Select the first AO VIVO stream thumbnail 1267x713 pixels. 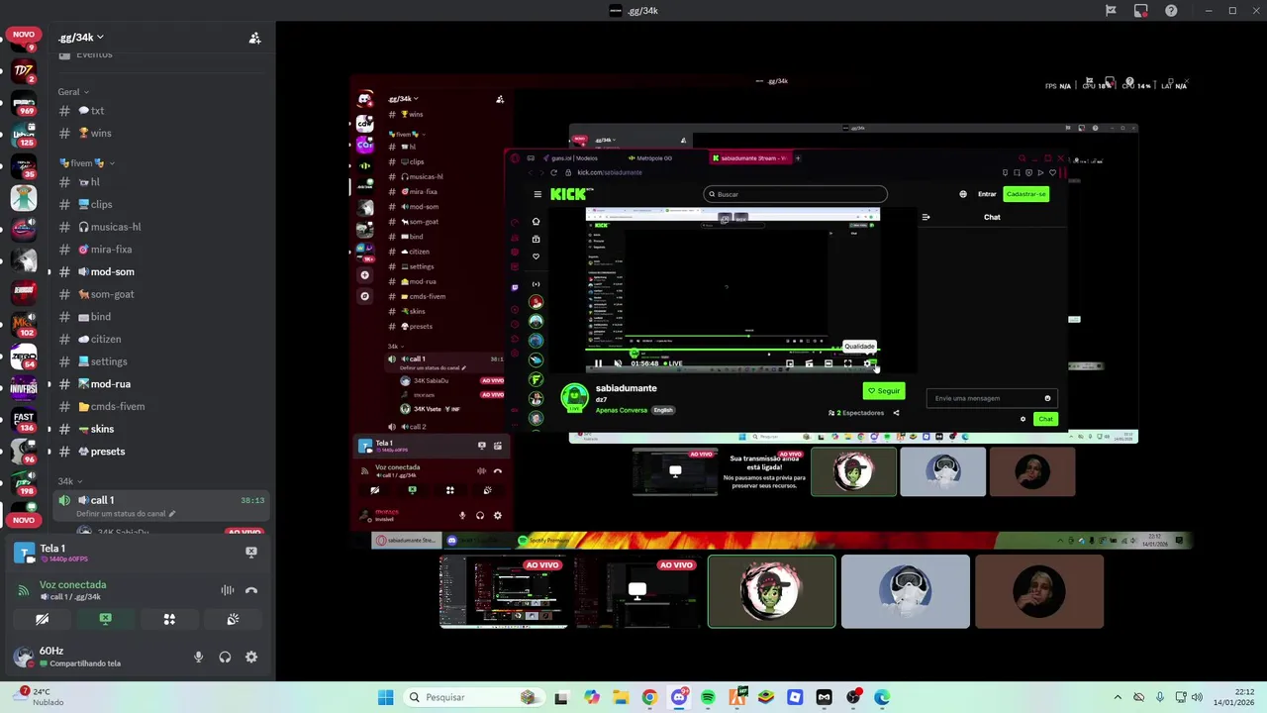click(504, 591)
